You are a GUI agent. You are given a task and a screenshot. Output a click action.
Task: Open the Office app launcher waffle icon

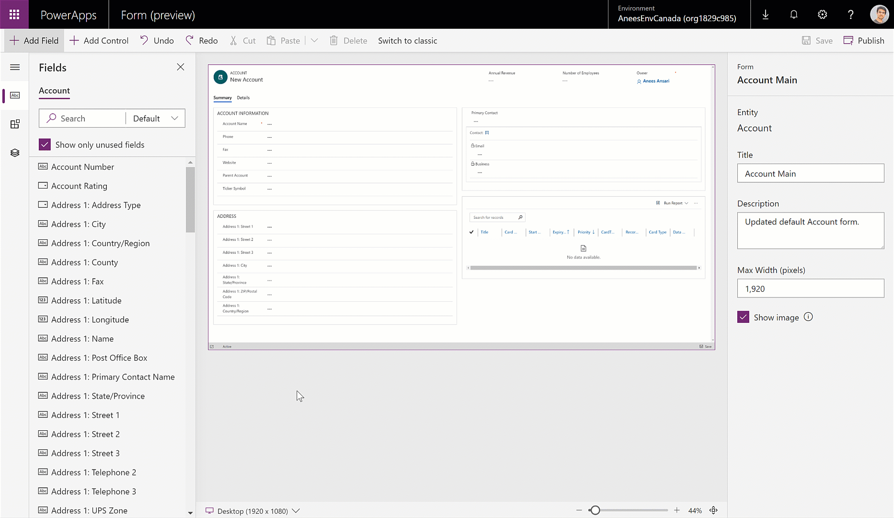14,14
